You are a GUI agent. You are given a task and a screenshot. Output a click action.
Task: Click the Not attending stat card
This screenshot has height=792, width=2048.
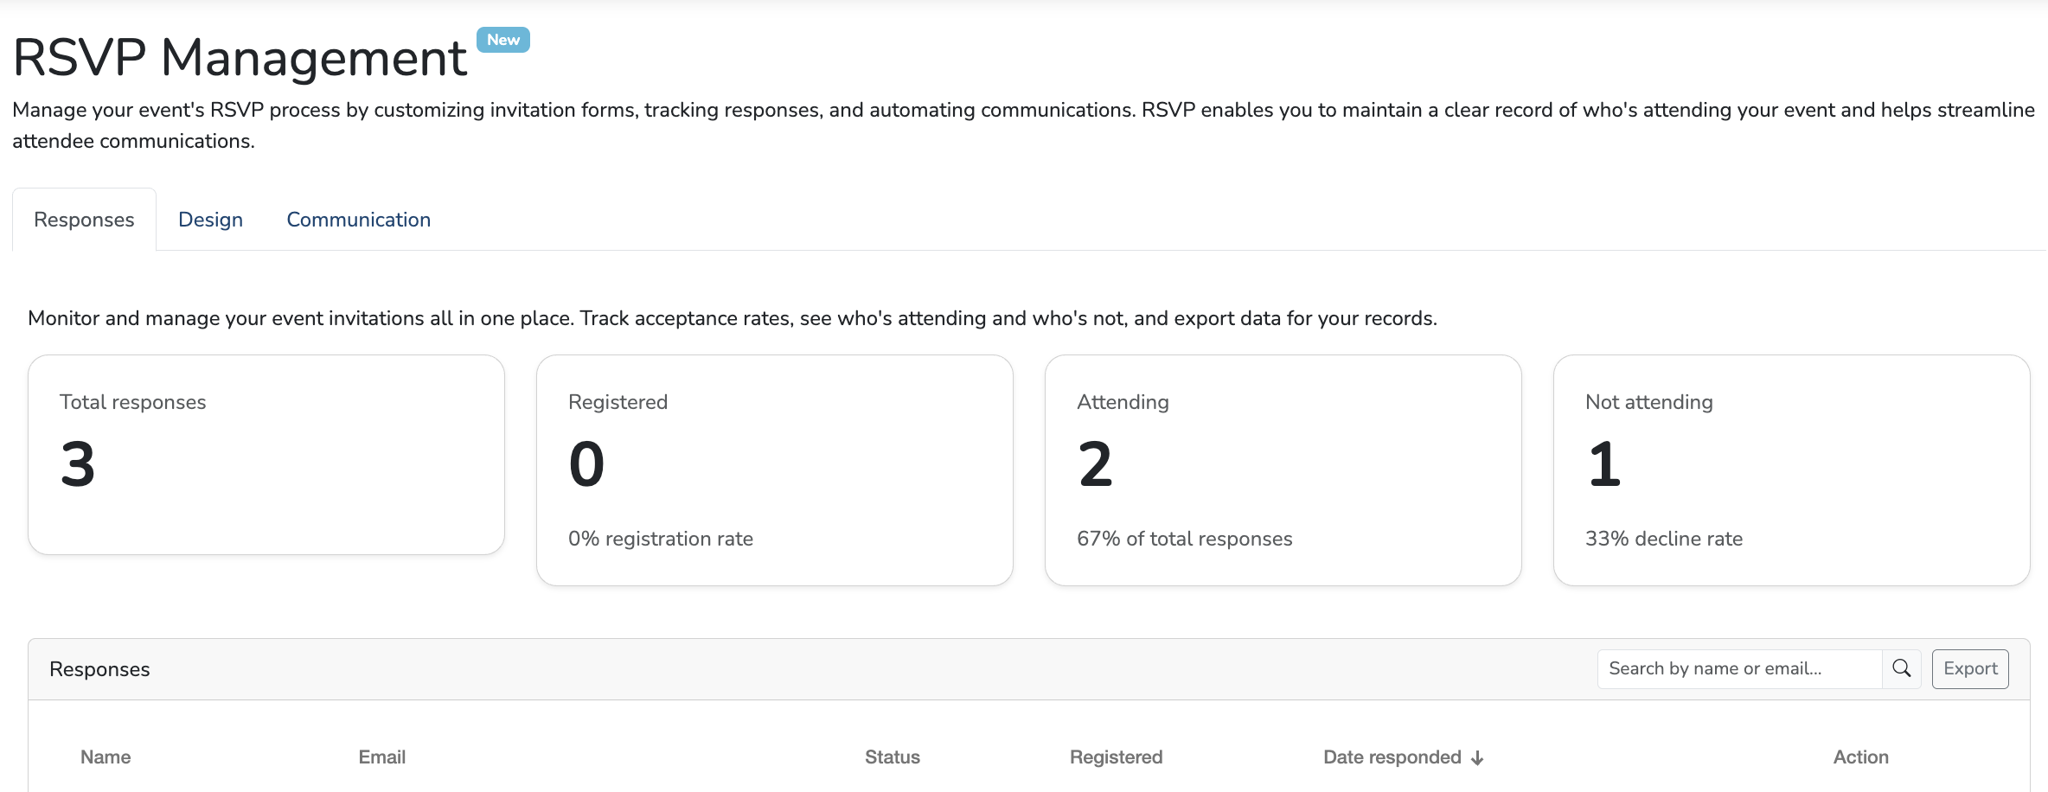(x=1791, y=469)
